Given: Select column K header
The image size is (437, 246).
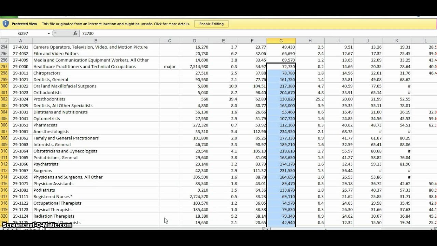Looking at the screenshot, I should 397,41.
